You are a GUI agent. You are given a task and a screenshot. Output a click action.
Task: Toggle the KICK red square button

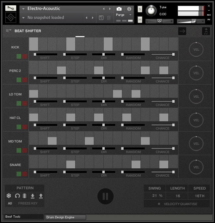point(25,56)
